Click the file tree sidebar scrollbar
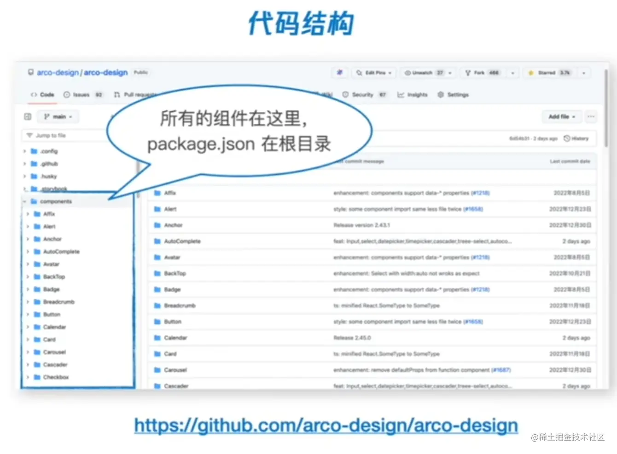Image resolution: width=617 pixels, height=454 pixels. [x=138, y=179]
